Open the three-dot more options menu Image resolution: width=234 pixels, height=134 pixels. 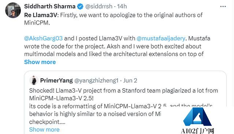coord(223,7)
